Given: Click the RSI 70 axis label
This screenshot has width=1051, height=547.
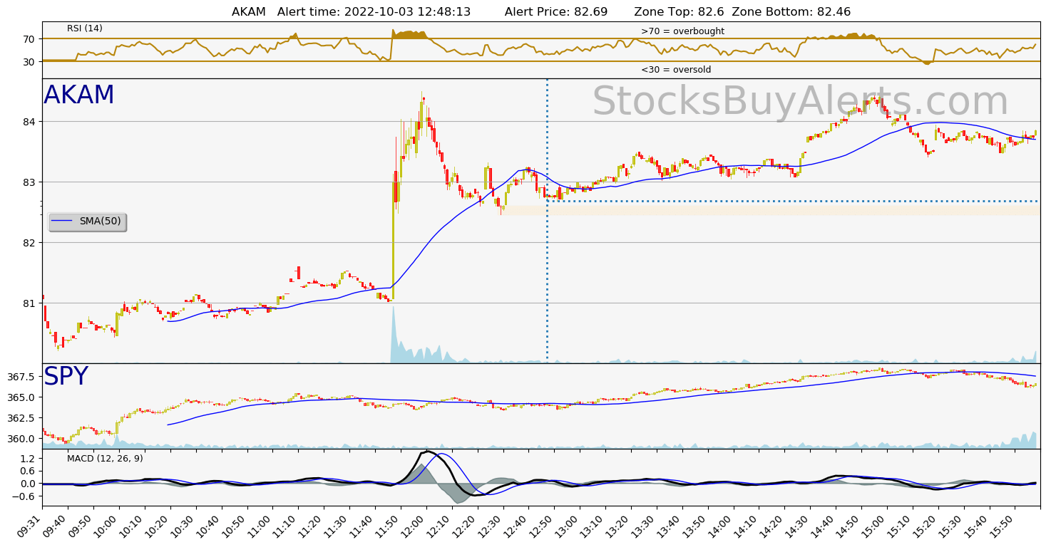Looking at the screenshot, I should click(x=29, y=38).
